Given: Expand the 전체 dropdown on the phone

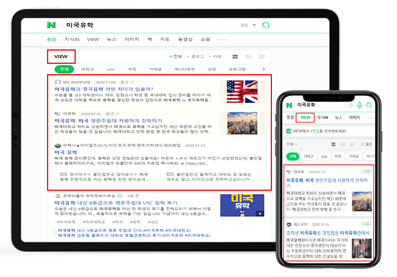Looking at the screenshot, I should 292,144.
